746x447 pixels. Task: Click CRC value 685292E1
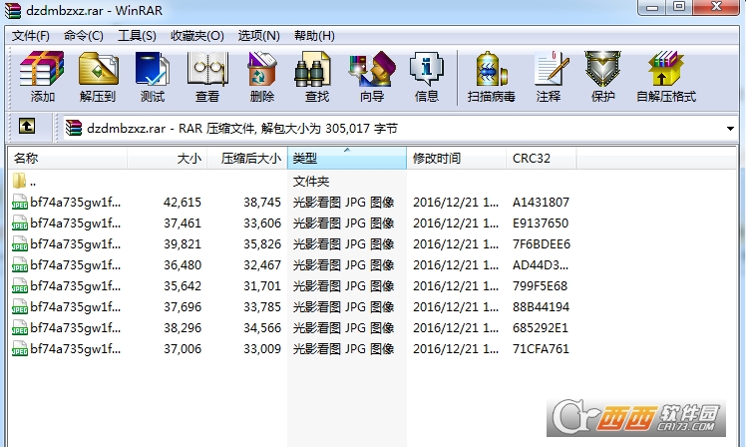point(540,328)
